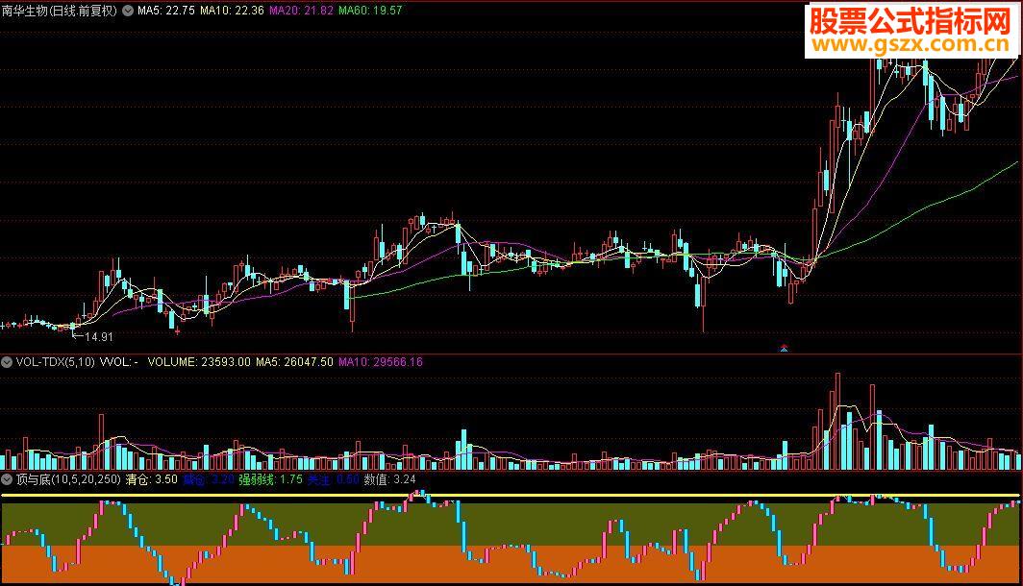
Task: Click the 数值: 3.24 value
Action: pos(389,479)
